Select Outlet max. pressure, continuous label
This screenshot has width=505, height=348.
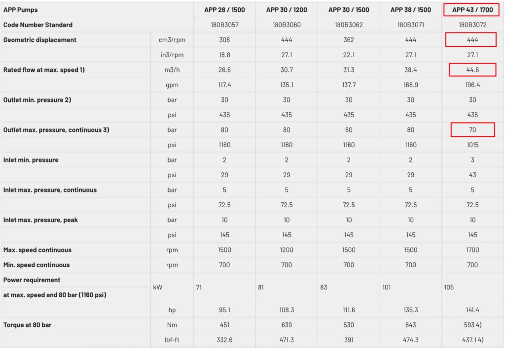coord(56,130)
